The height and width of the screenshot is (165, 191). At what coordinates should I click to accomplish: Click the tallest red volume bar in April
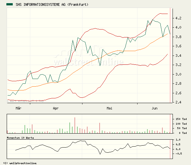tap(75, 125)
